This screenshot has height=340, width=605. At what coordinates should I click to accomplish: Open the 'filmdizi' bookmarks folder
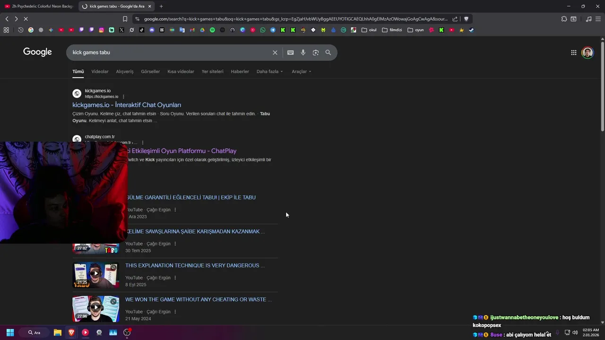click(x=392, y=30)
